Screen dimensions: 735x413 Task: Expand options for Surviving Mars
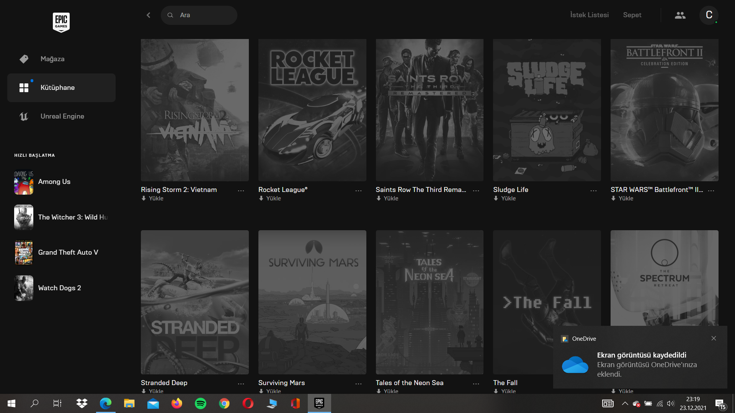click(x=358, y=384)
